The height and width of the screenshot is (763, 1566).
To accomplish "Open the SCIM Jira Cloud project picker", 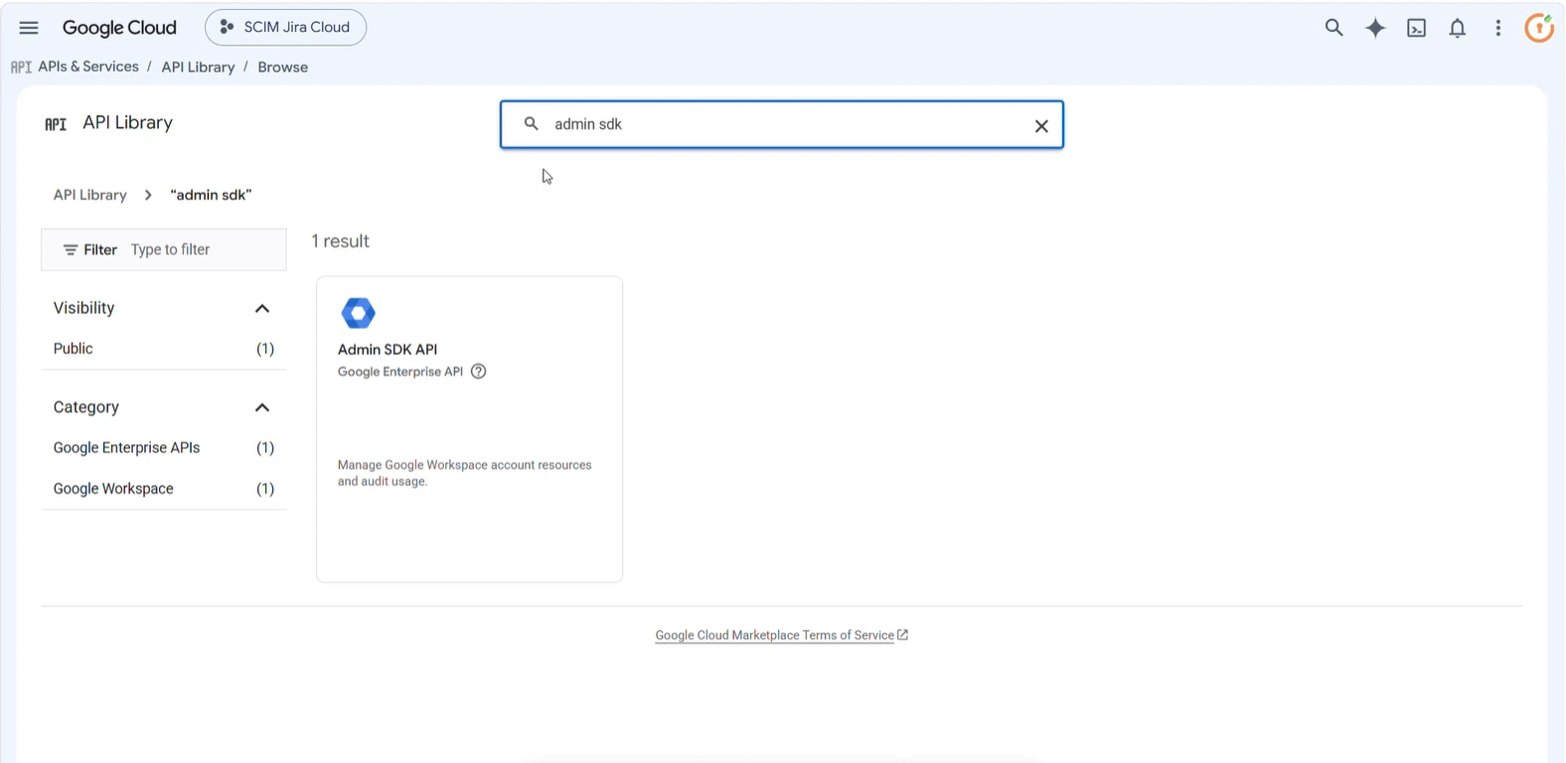I will [285, 27].
